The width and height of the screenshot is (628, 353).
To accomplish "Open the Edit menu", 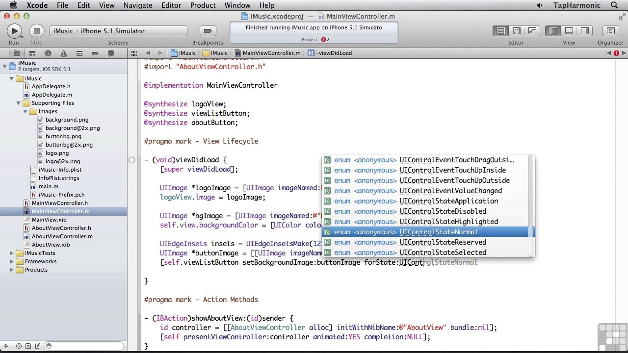I will [83, 5].
